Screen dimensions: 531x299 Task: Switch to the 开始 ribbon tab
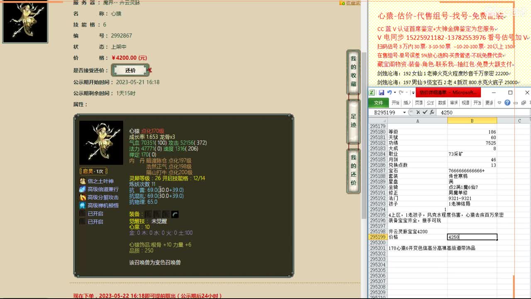point(397,103)
